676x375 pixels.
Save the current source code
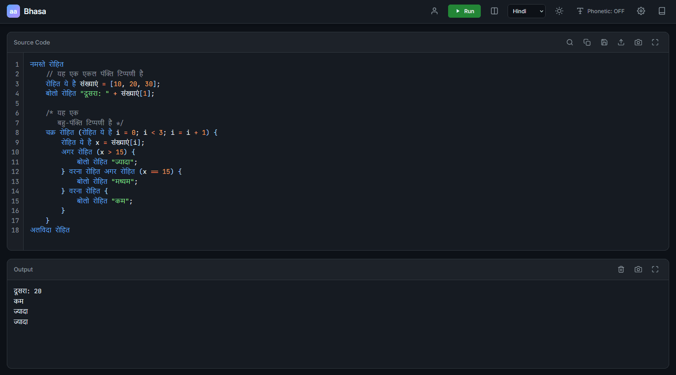(x=604, y=42)
